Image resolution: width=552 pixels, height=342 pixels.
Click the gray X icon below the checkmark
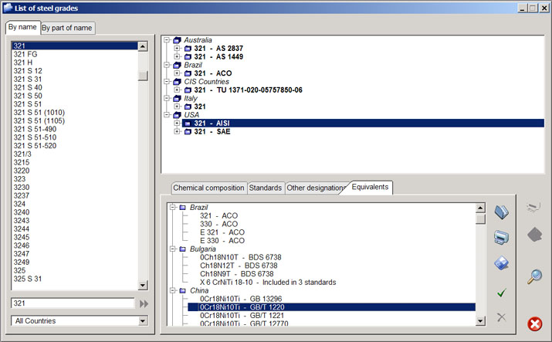(501, 317)
